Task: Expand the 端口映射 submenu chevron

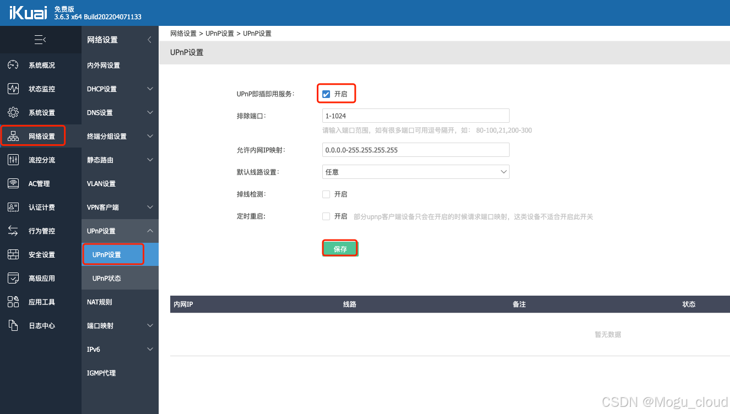Action: pyautogui.click(x=150, y=325)
